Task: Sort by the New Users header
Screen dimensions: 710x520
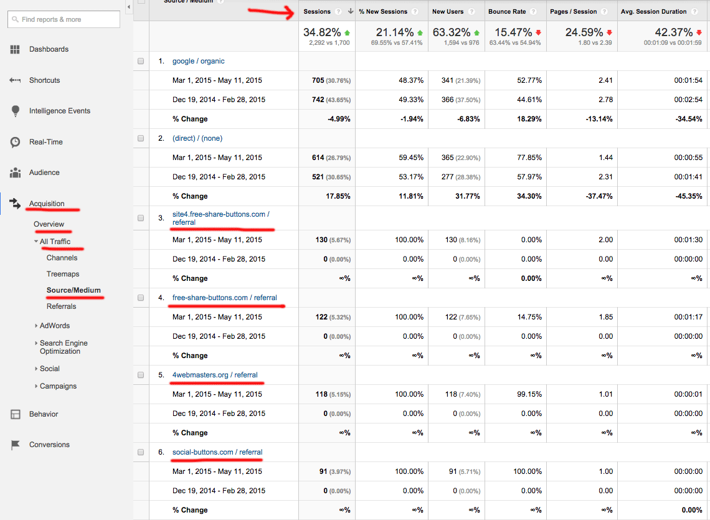Action: (448, 12)
